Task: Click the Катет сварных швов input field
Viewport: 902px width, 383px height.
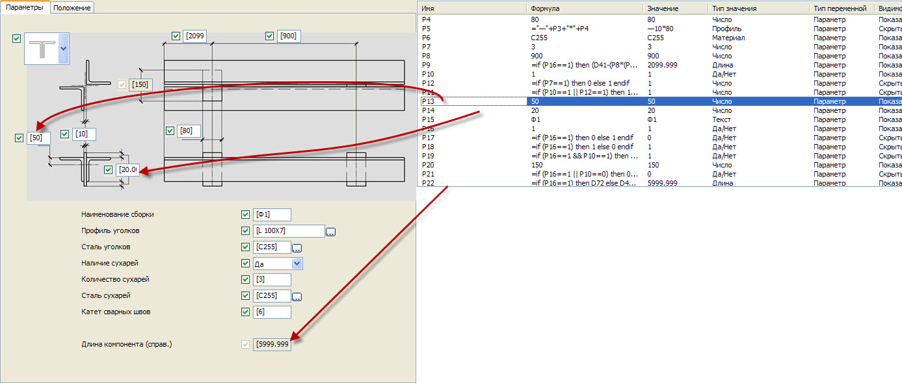Action: coord(272,312)
